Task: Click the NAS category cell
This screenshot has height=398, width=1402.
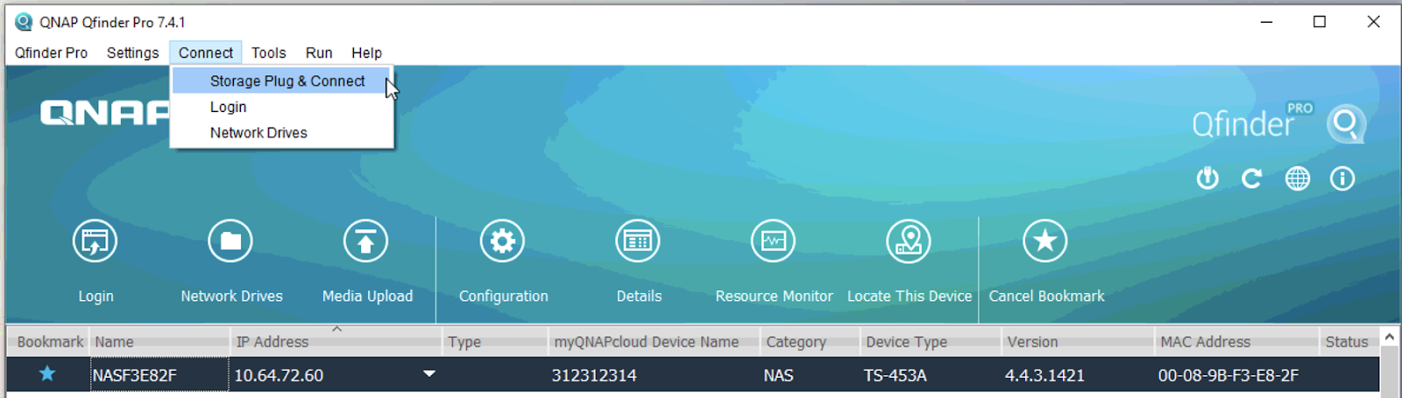Action: coord(778,375)
